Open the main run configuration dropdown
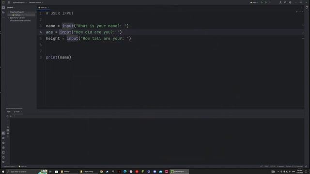 pyautogui.click(x=254, y=2)
